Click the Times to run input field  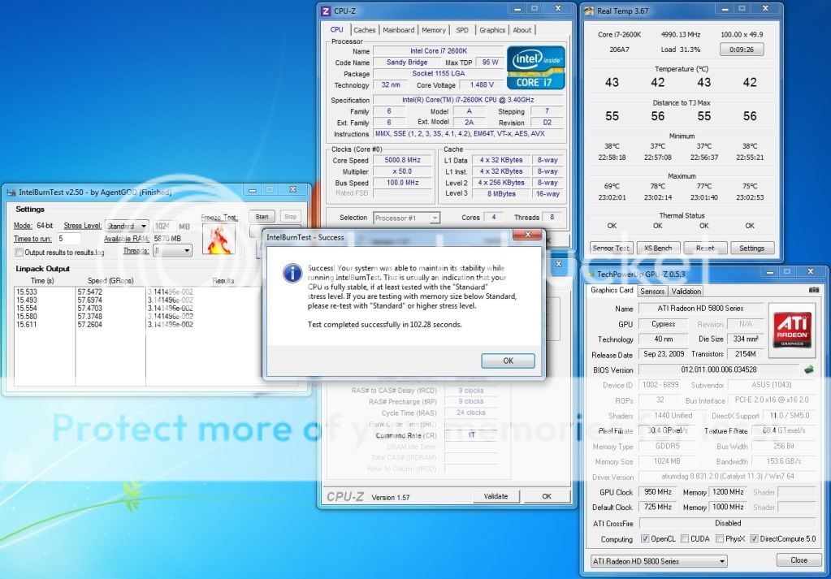(x=69, y=239)
